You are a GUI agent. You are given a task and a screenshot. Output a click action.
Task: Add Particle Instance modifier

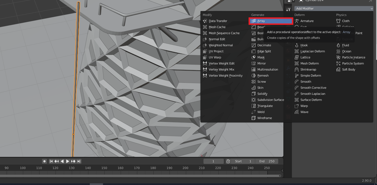tap(354, 57)
